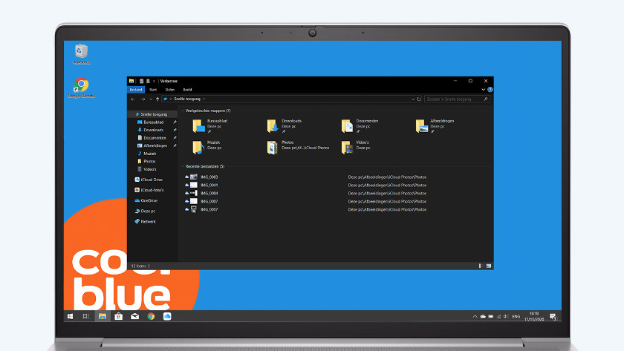Go back with the back arrow

coord(133,99)
